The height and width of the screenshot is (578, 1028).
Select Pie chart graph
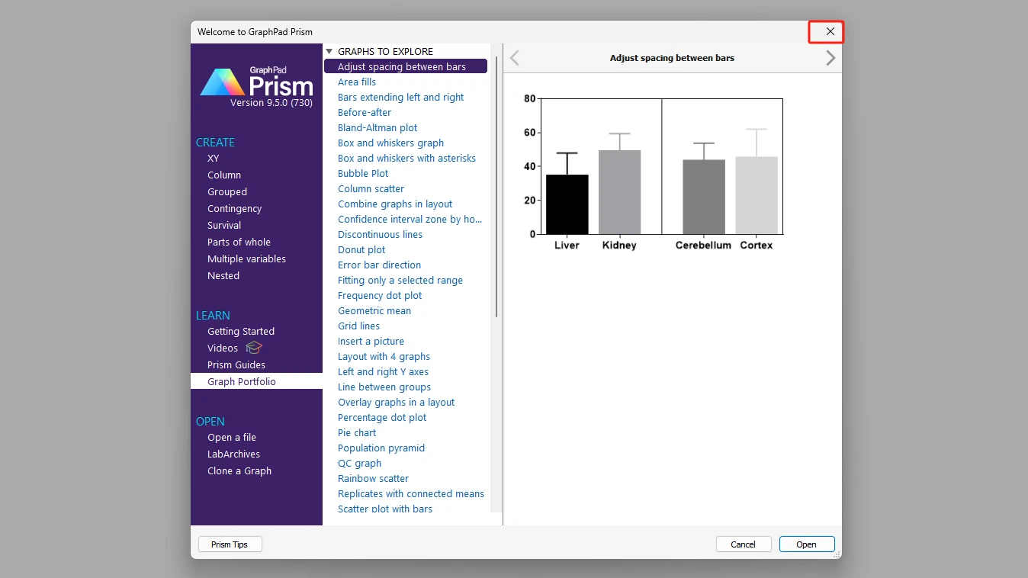357,432
